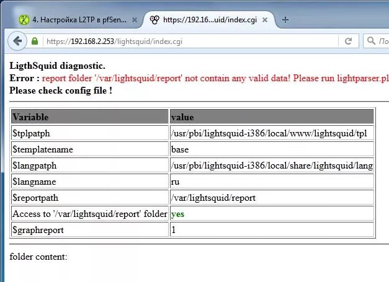Click the 'Please check config file !' text

[61, 90]
